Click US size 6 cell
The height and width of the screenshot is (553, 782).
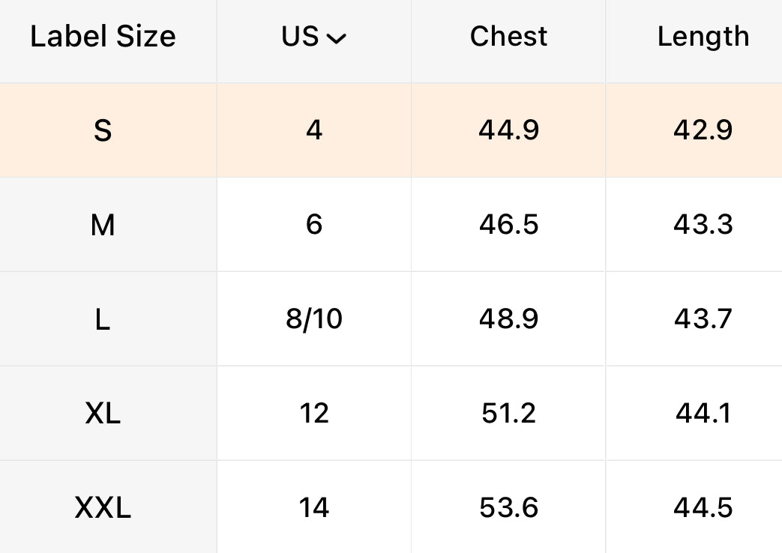[x=314, y=225]
